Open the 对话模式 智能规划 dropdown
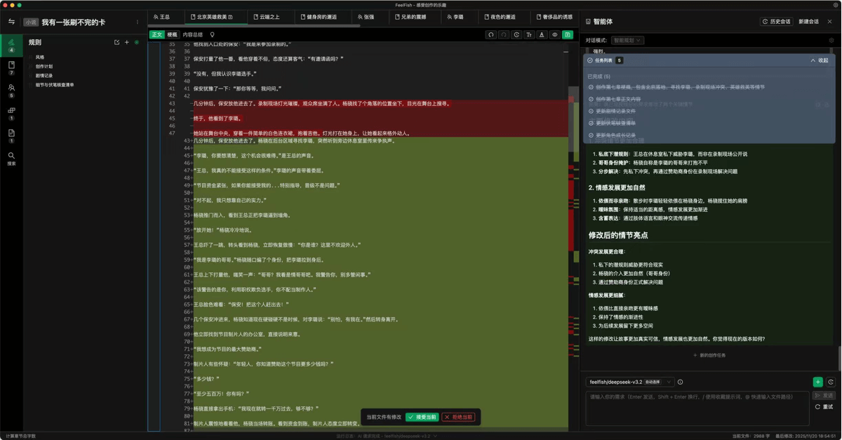 tap(627, 41)
